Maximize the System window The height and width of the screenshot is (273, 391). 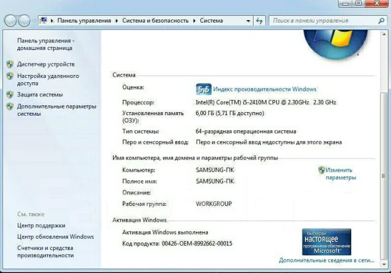[x=359, y=3]
